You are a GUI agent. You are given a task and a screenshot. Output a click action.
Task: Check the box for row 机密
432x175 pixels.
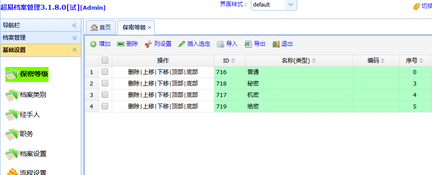click(x=105, y=95)
